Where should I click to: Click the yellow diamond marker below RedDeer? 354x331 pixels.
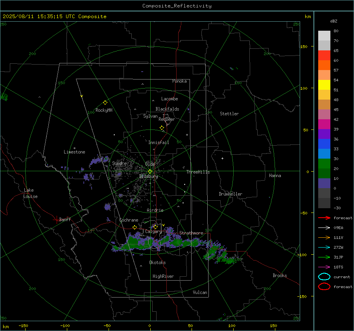[162, 128]
